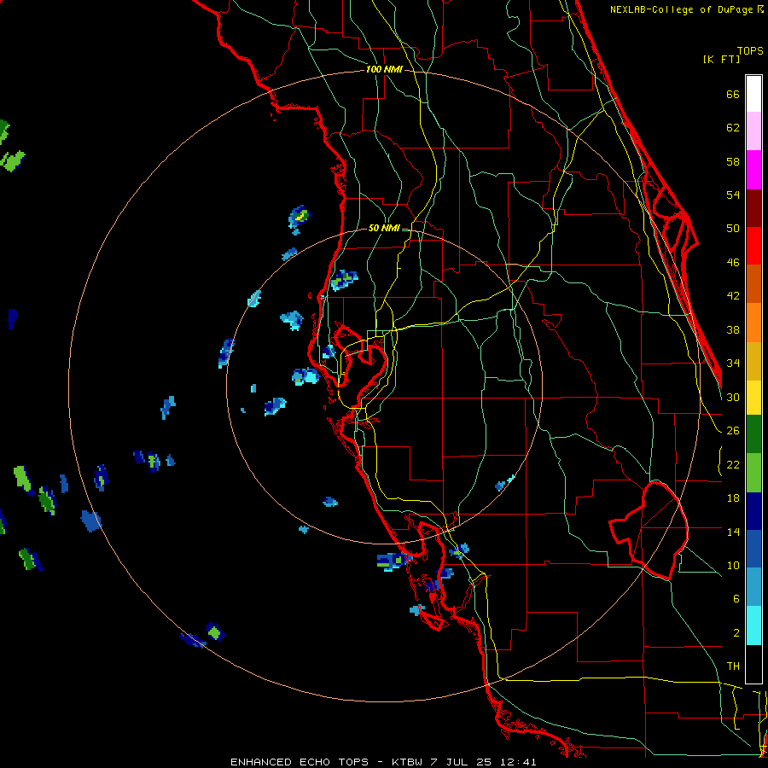Select the magenta 58 kft legend swatch
Image resolution: width=768 pixels, height=768 pixels.
753,170
